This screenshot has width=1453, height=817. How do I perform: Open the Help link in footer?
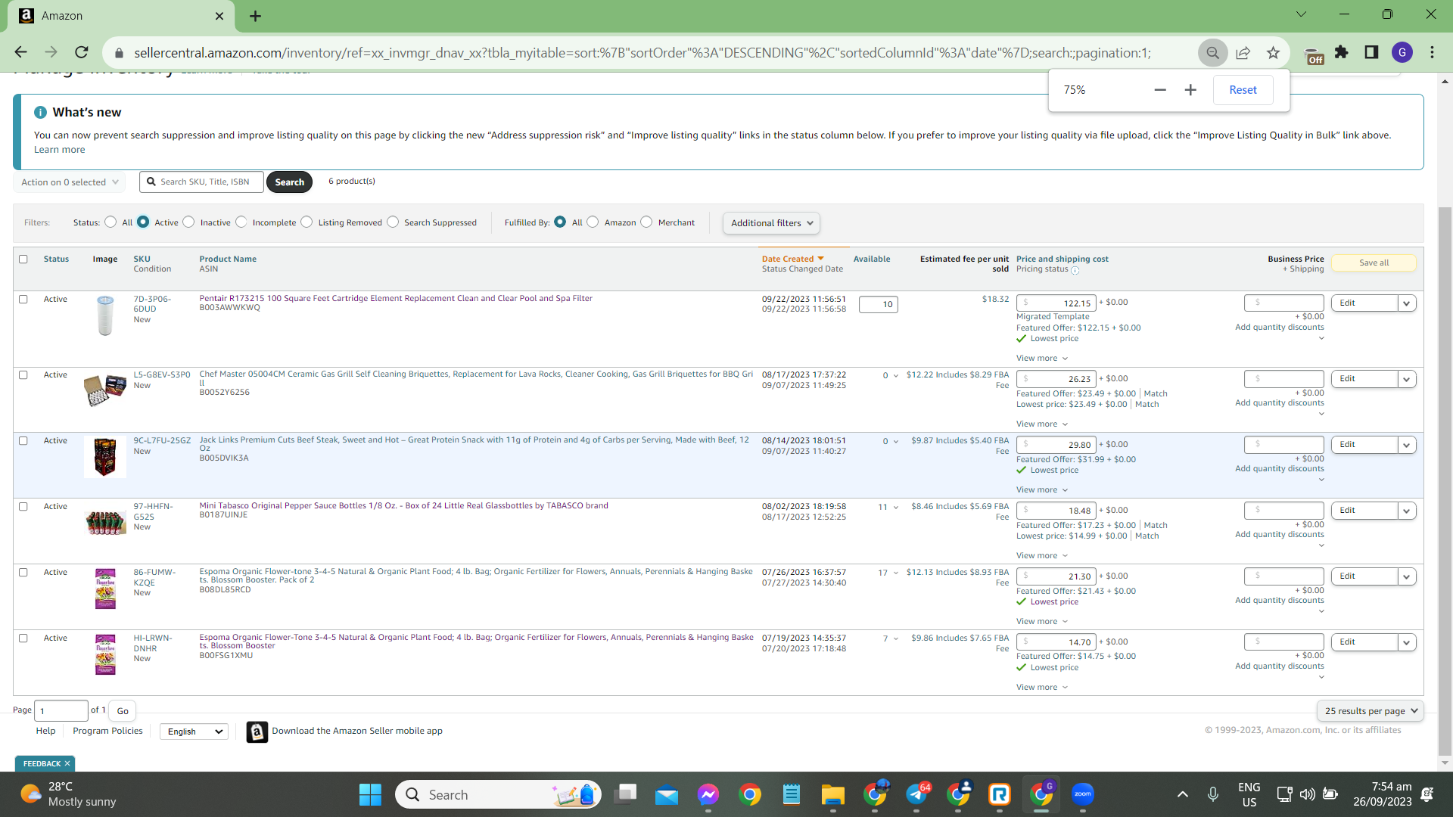coord(45,731)
